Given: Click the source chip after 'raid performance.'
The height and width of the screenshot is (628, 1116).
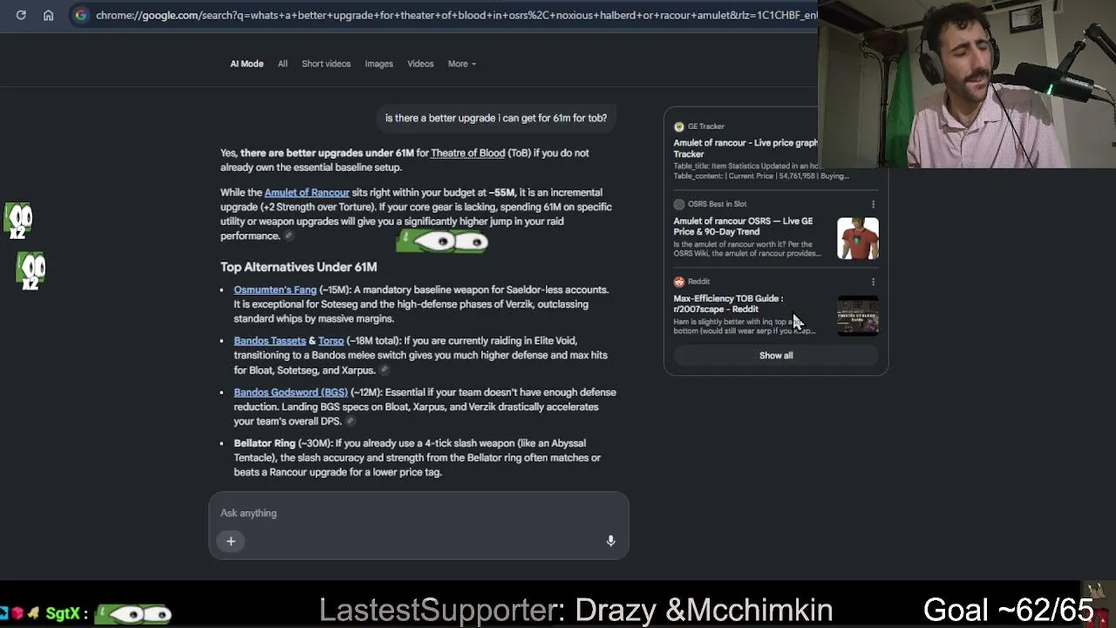Looking at the screenshot, I should 289,236.
